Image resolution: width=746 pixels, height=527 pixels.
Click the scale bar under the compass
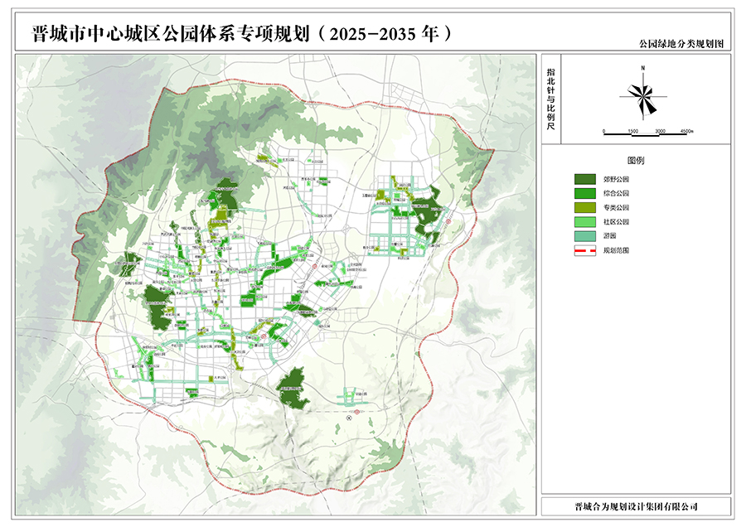coord(647,128)
